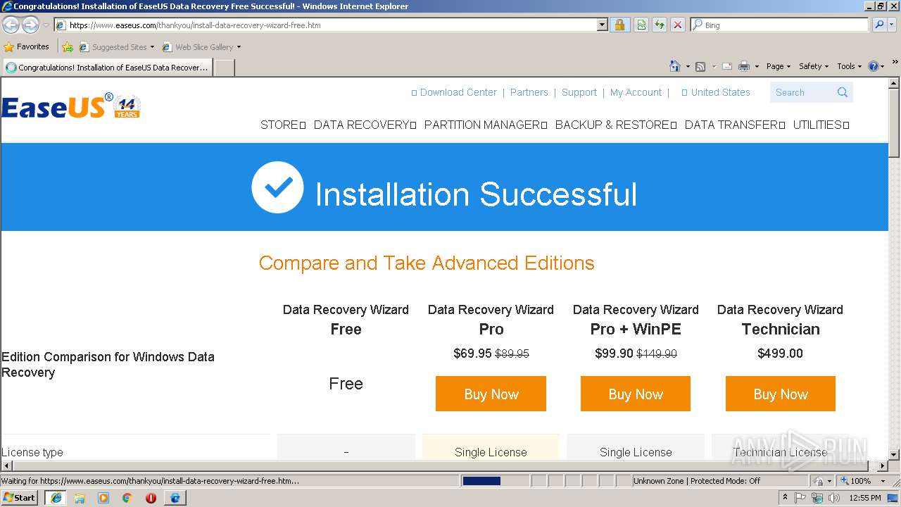This screenshot has width=901, height=507.
Task: Open the address bar URL dropdown
Action: pos(603,25)
